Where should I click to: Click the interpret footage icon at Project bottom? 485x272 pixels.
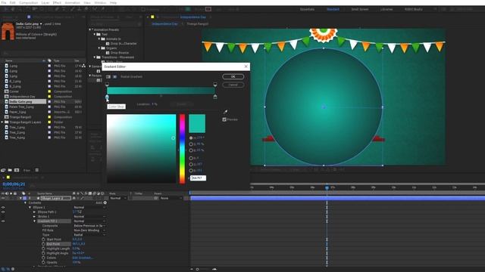pyautogui.click(x=3, y=170)
